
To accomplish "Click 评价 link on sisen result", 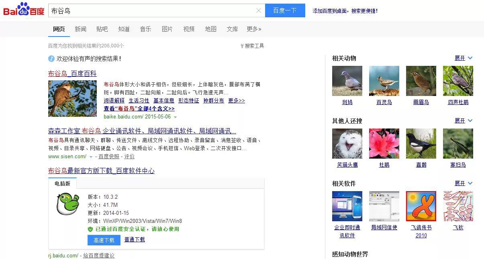I will click(129, 157).
